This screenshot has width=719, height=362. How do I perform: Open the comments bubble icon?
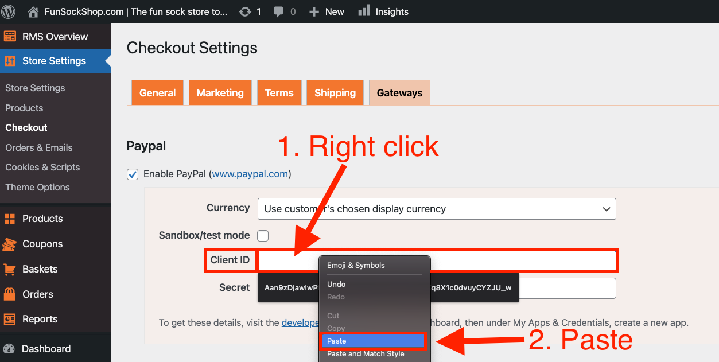[279, 11]
